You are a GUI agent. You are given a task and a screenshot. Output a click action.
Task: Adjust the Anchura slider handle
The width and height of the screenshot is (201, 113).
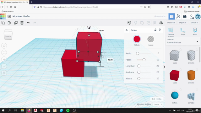[x=139, y=72]
